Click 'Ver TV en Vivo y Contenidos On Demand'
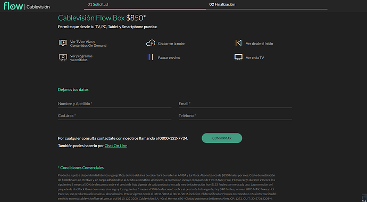The height and width of the screenshot is (202, 367). pos(88,44)
